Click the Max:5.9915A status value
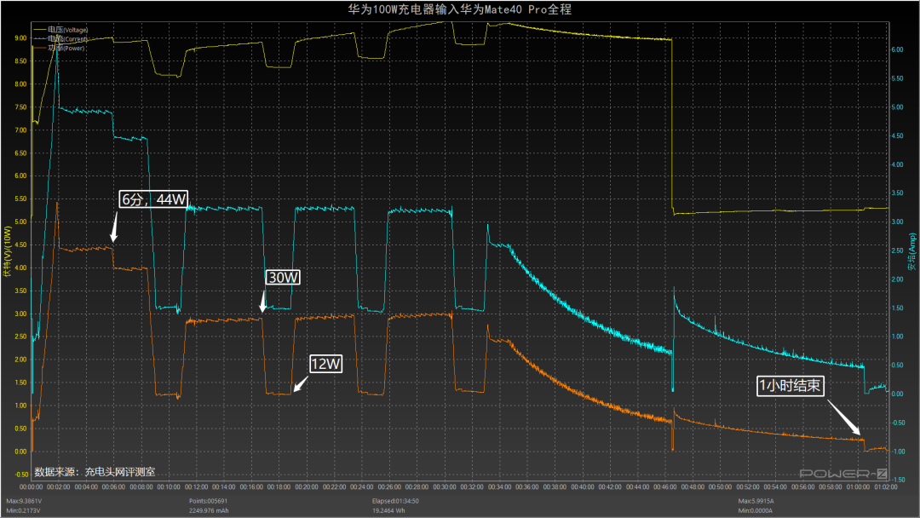Viewport: 920px width, 518px height. pyautogui.click(x=756, y=501)
